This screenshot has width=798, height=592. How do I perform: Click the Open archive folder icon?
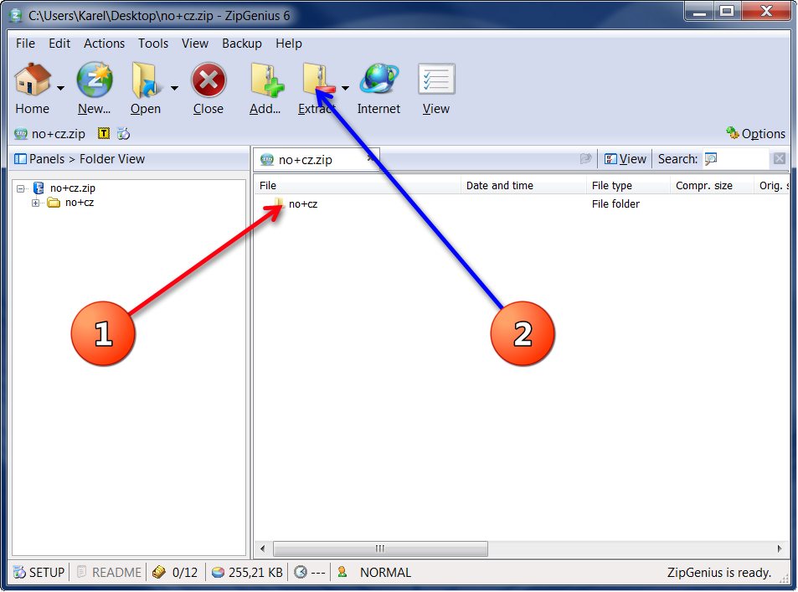point(146,80)
